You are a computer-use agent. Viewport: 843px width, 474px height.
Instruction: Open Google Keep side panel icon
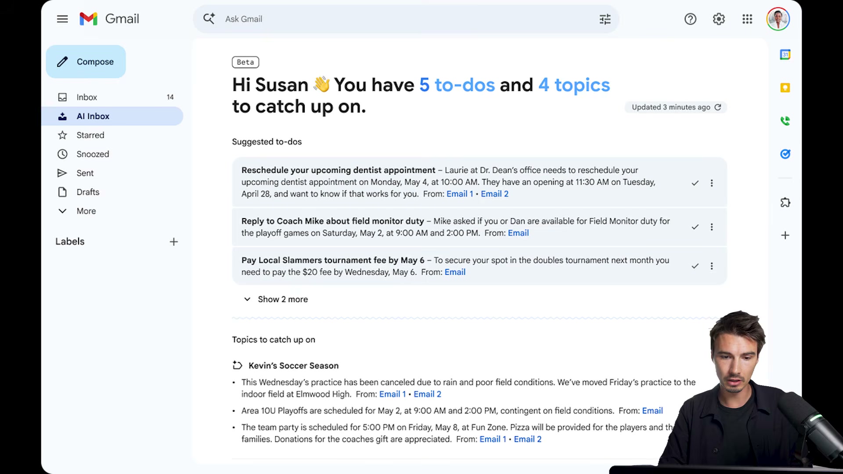(x=785, y=88)
